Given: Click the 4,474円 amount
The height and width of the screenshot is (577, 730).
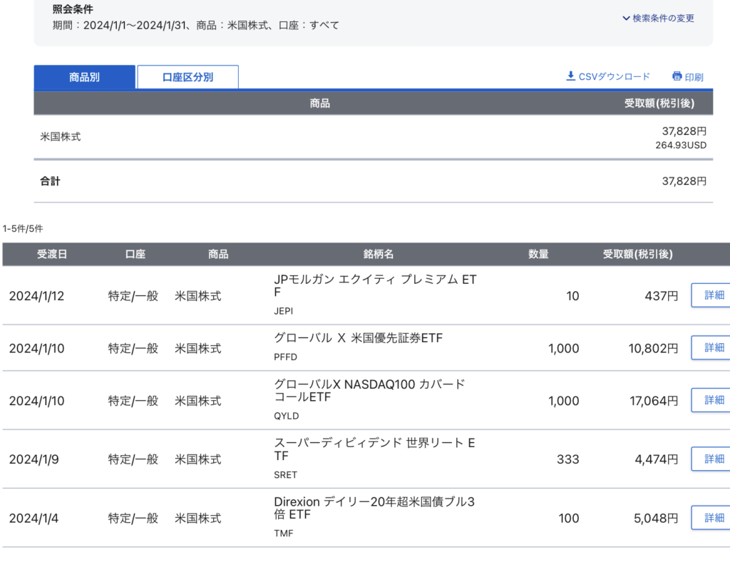Looking at the screenshot, I should 657,459.
